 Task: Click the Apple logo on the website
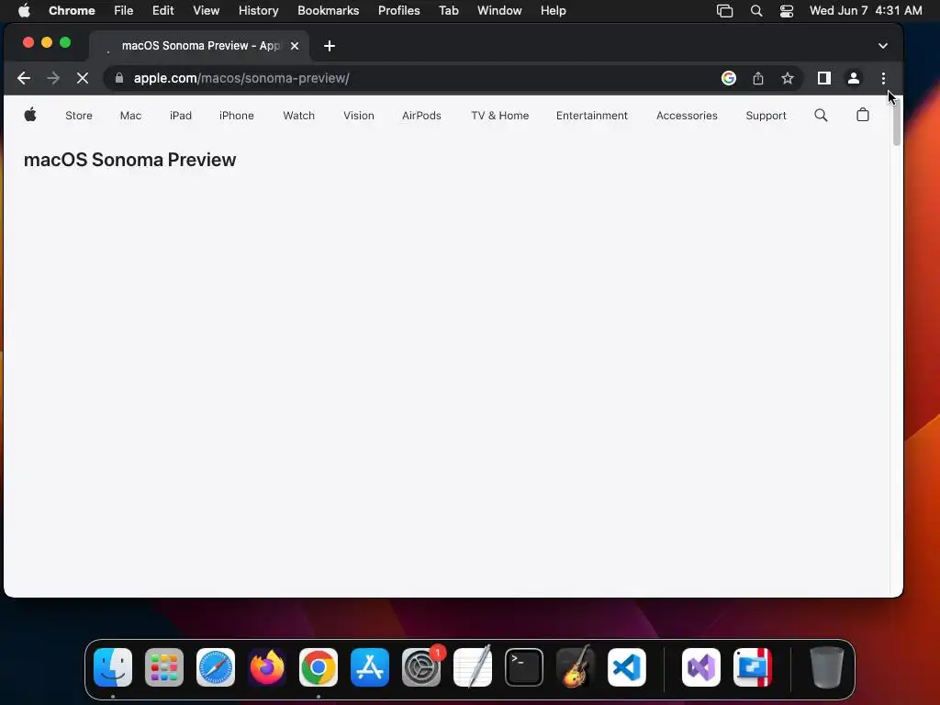(30, 115)
